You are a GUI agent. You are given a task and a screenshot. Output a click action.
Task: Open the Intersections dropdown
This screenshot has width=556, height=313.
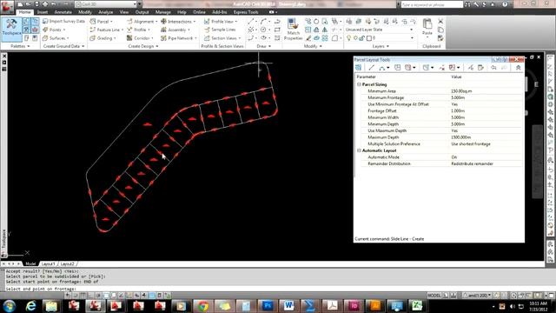(x=178, y=21)
